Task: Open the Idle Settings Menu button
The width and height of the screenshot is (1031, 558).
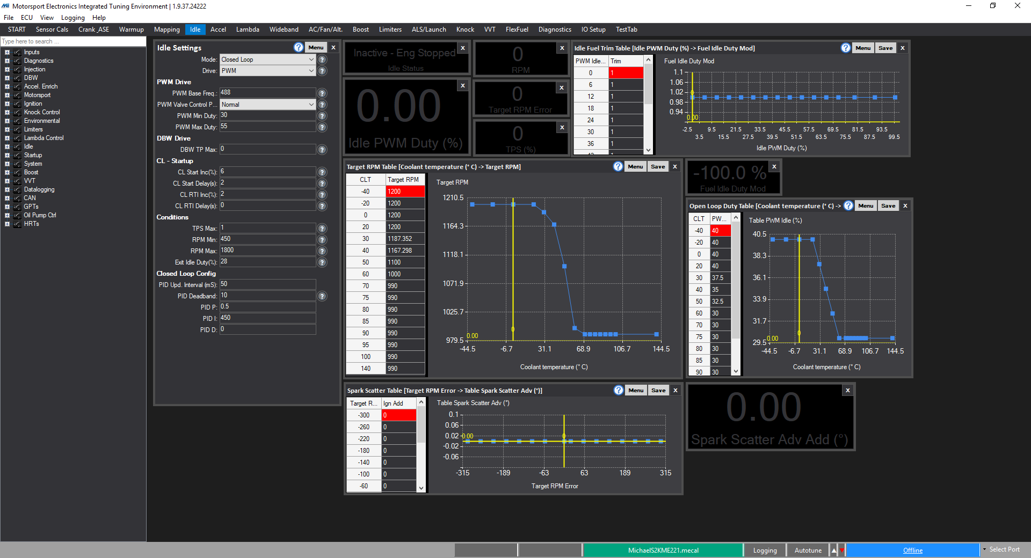Action: point(316,47)
